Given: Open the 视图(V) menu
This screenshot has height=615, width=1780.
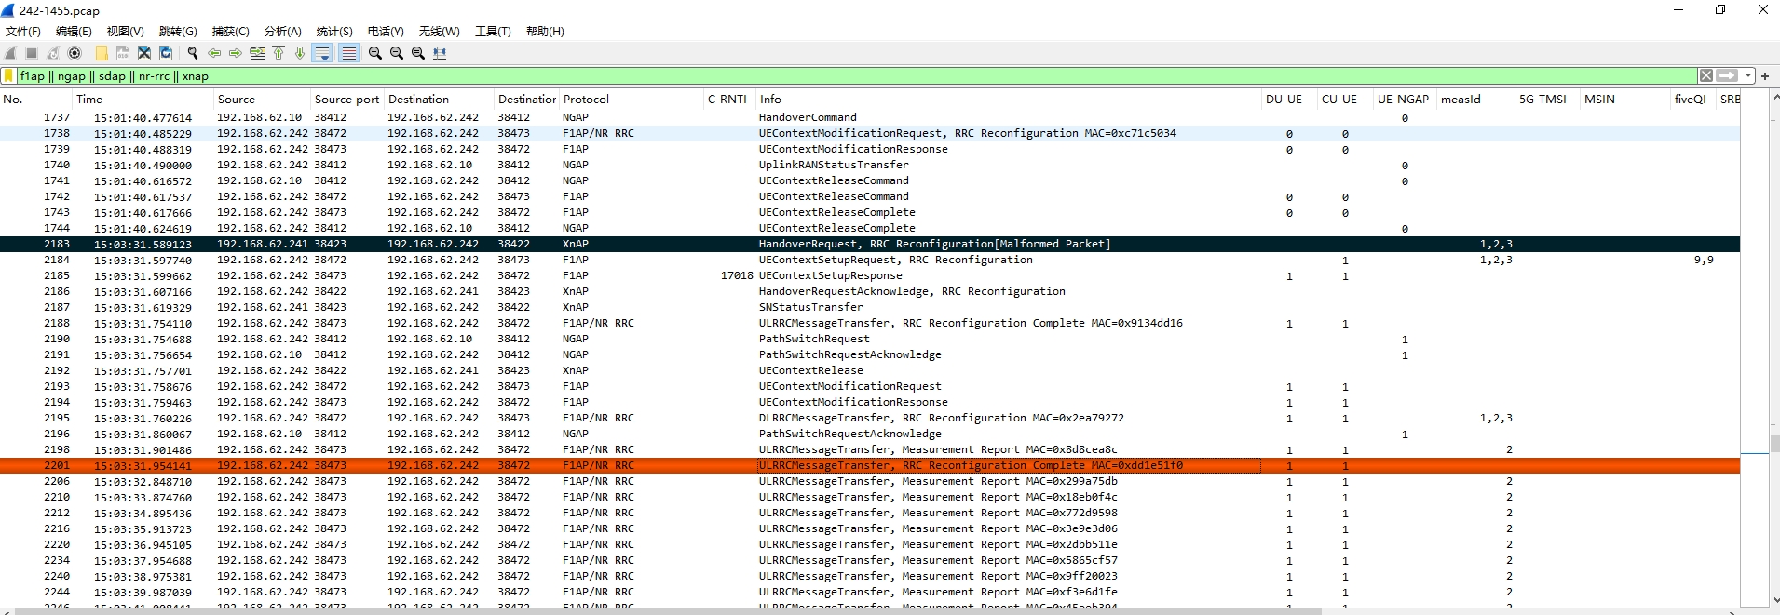Looking at the screenshot, I should 126,31.
